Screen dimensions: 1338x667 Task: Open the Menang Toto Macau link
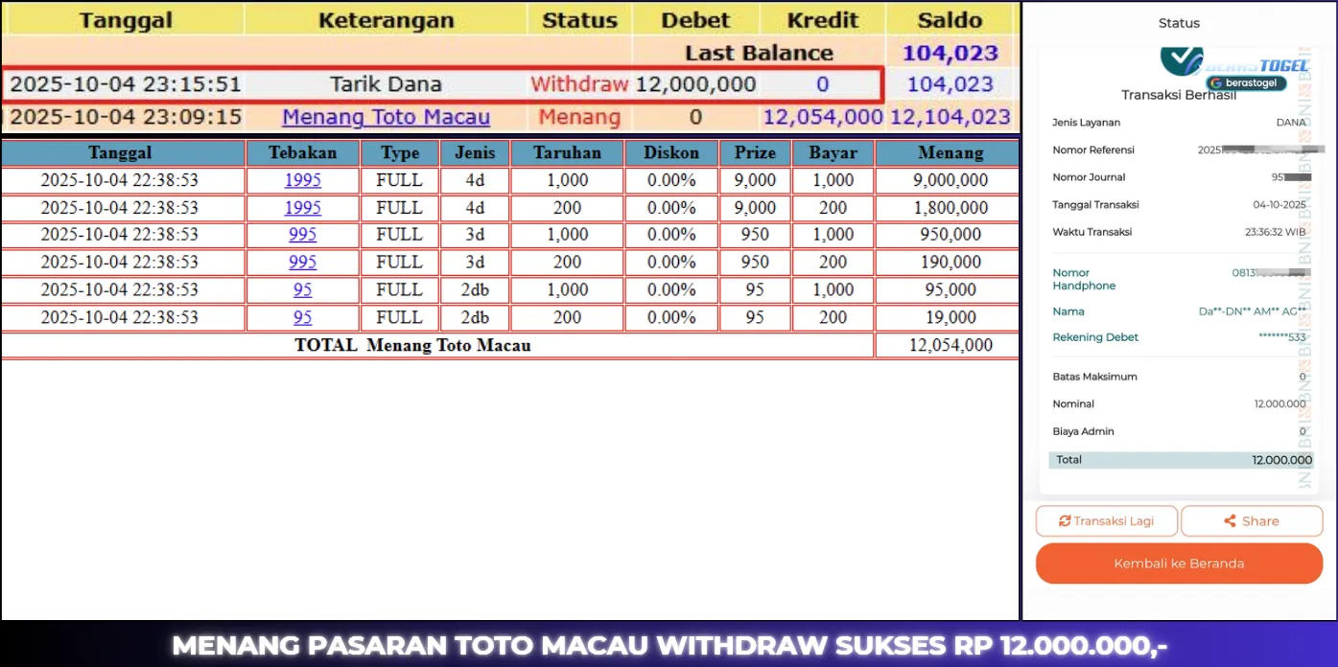click(386, 117)
